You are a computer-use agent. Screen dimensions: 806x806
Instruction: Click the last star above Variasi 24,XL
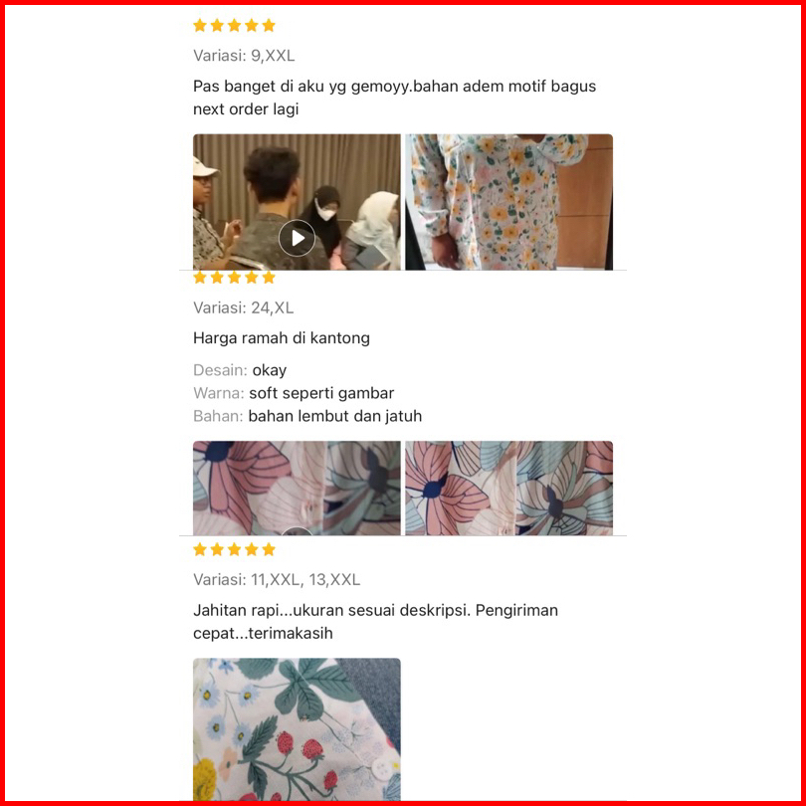[269, 278]
